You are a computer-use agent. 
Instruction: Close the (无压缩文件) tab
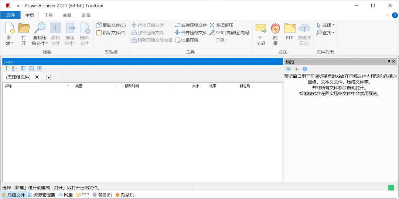[x=37, y=77]
